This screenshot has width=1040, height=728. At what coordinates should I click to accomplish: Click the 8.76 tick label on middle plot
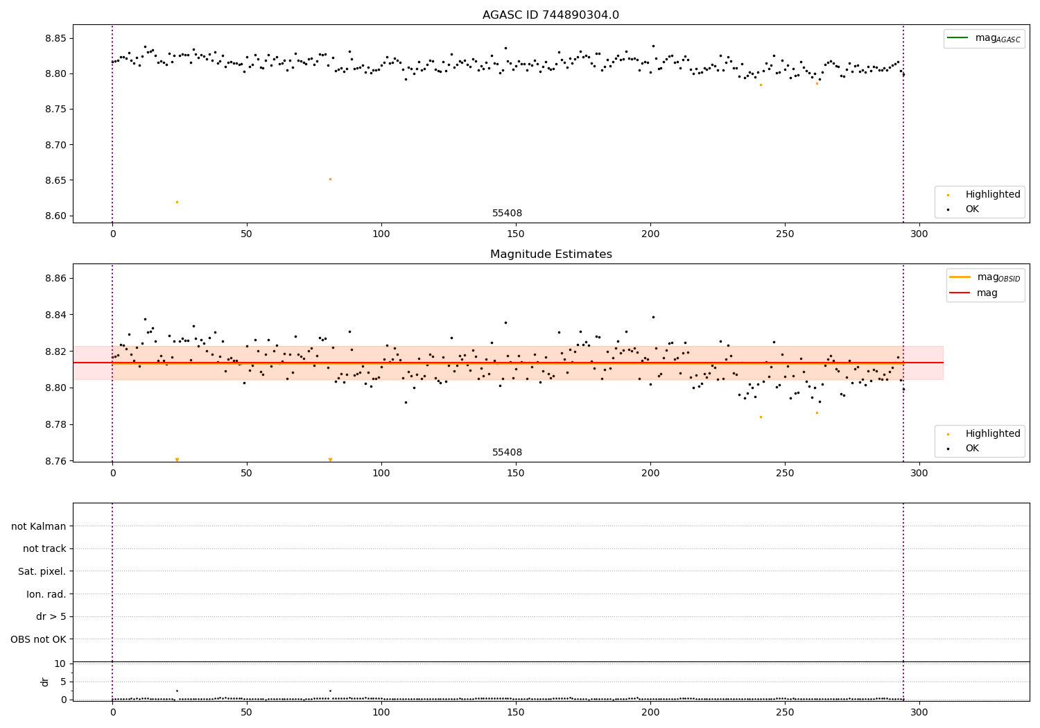click(54, 461)
